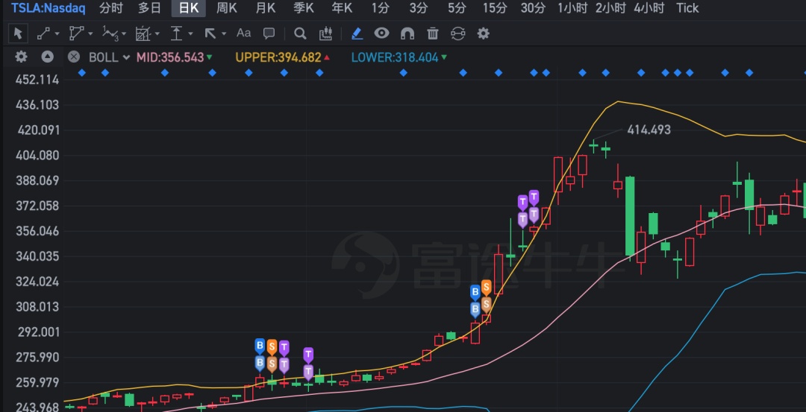Remove the BOLL indicator with the X button
This screenshot has height=412, width=806.
[73, 57]
